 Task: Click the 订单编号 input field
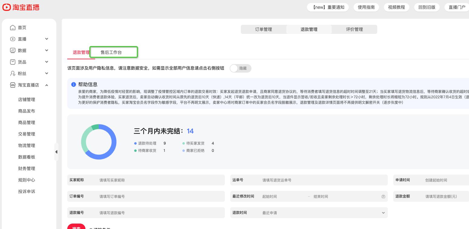(x=146, y=196)
